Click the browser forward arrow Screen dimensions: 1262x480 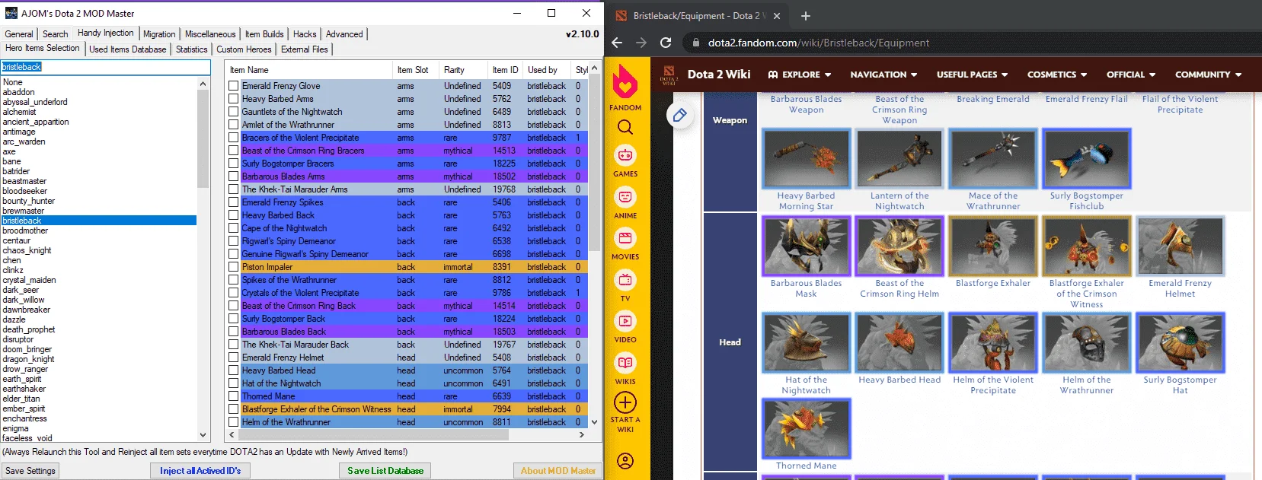click(641, 43)
